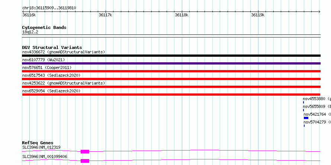Click the 36118k ruler label

tap(181, 15)
